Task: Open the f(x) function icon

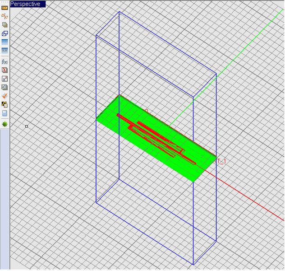Action: point(5,62)
